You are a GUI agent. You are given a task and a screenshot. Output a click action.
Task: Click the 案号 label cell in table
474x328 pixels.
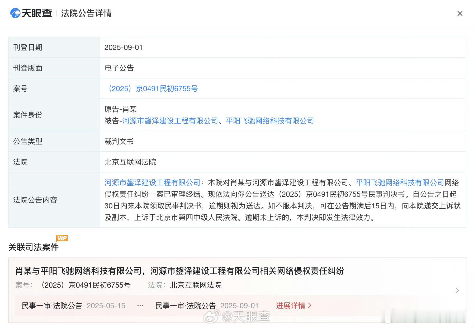point(54,89)
